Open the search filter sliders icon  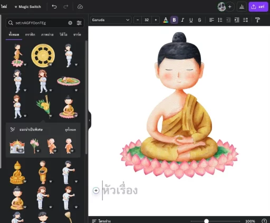click(x=79, y=23)
